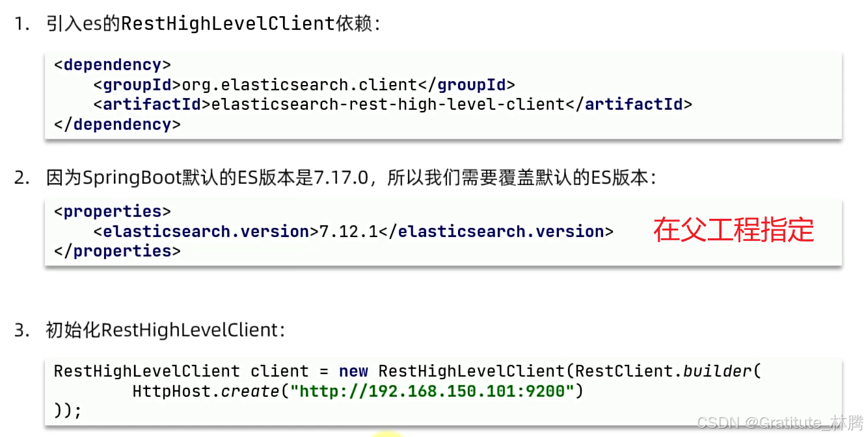Image resolution: width=866 pixels, height=437 pixels.
Task: Click the dependency opening tag in code block
Action: (x=112, y=64)
